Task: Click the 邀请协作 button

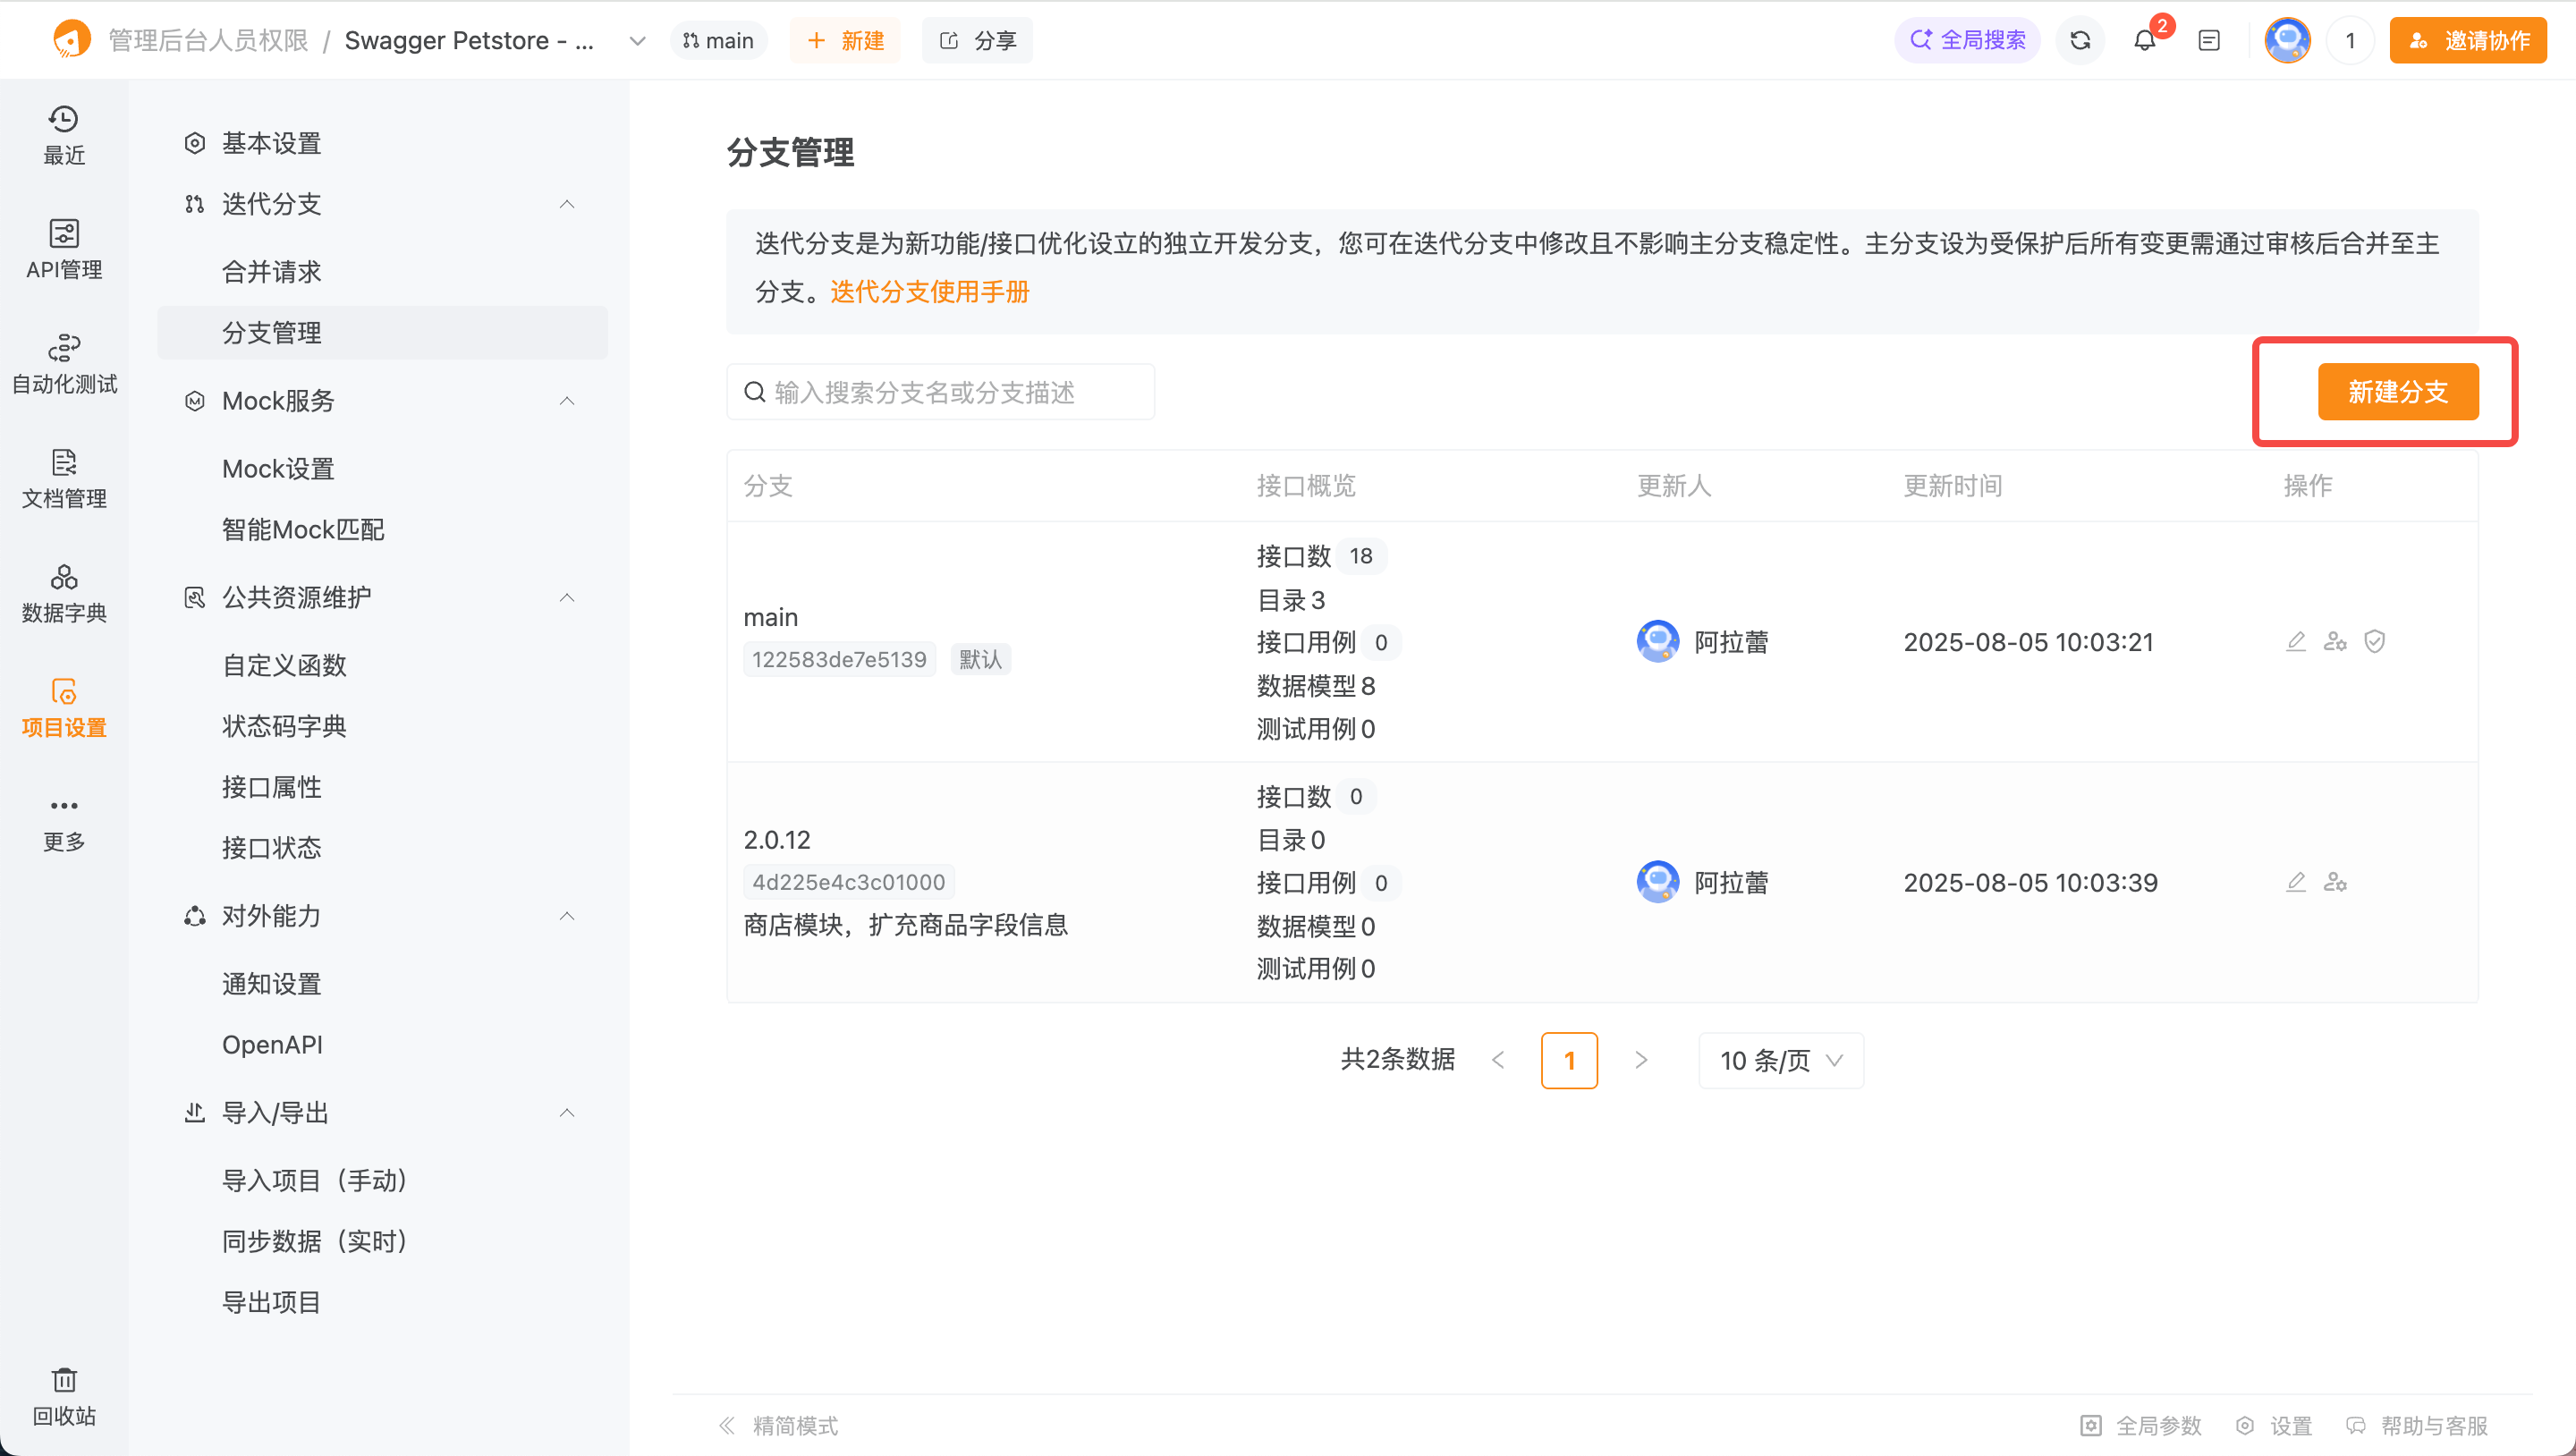Action: click(2468, 40)
